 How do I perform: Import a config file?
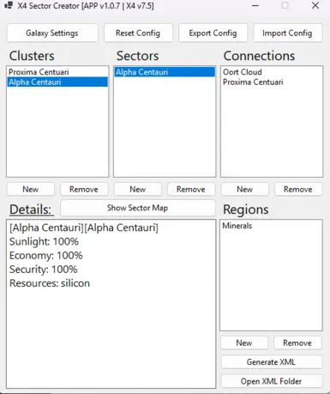287,33
